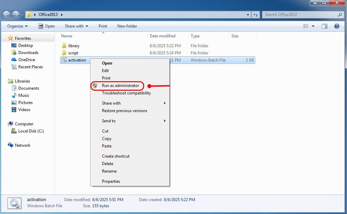347x214 pixels.
Task: Click Office2013 in the address bar breadcrumb
Action: 48,15
